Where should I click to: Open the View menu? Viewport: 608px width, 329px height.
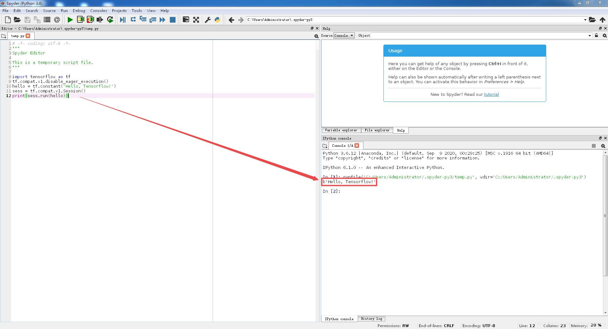click(151, 10)
